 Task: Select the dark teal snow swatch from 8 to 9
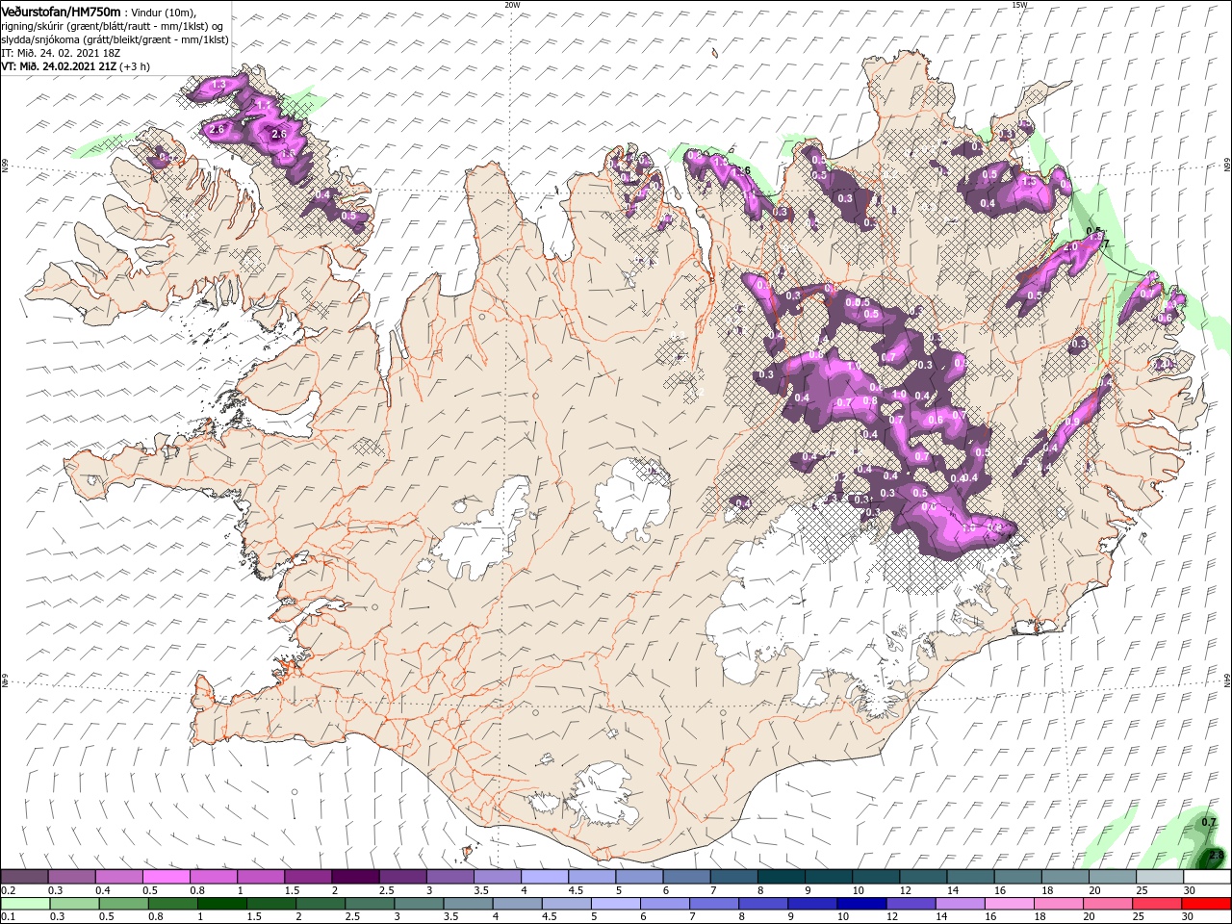point(781,877)
